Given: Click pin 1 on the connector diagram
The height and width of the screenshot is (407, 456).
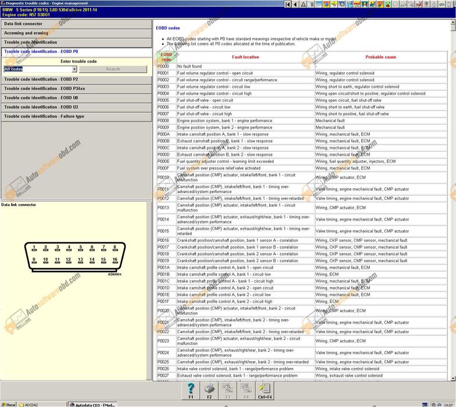Looking at the screenshot, I should pyautogui.click(x=34, y=248).
